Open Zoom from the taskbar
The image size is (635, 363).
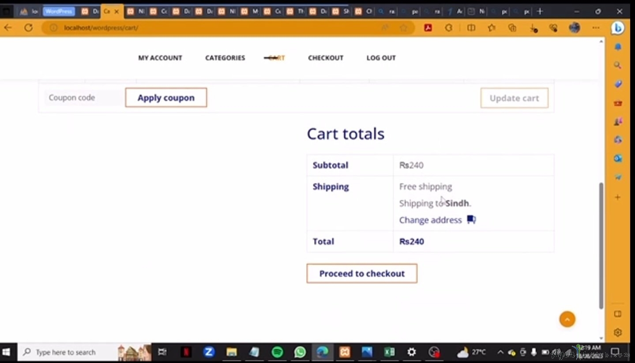click(x=209, y=352)
